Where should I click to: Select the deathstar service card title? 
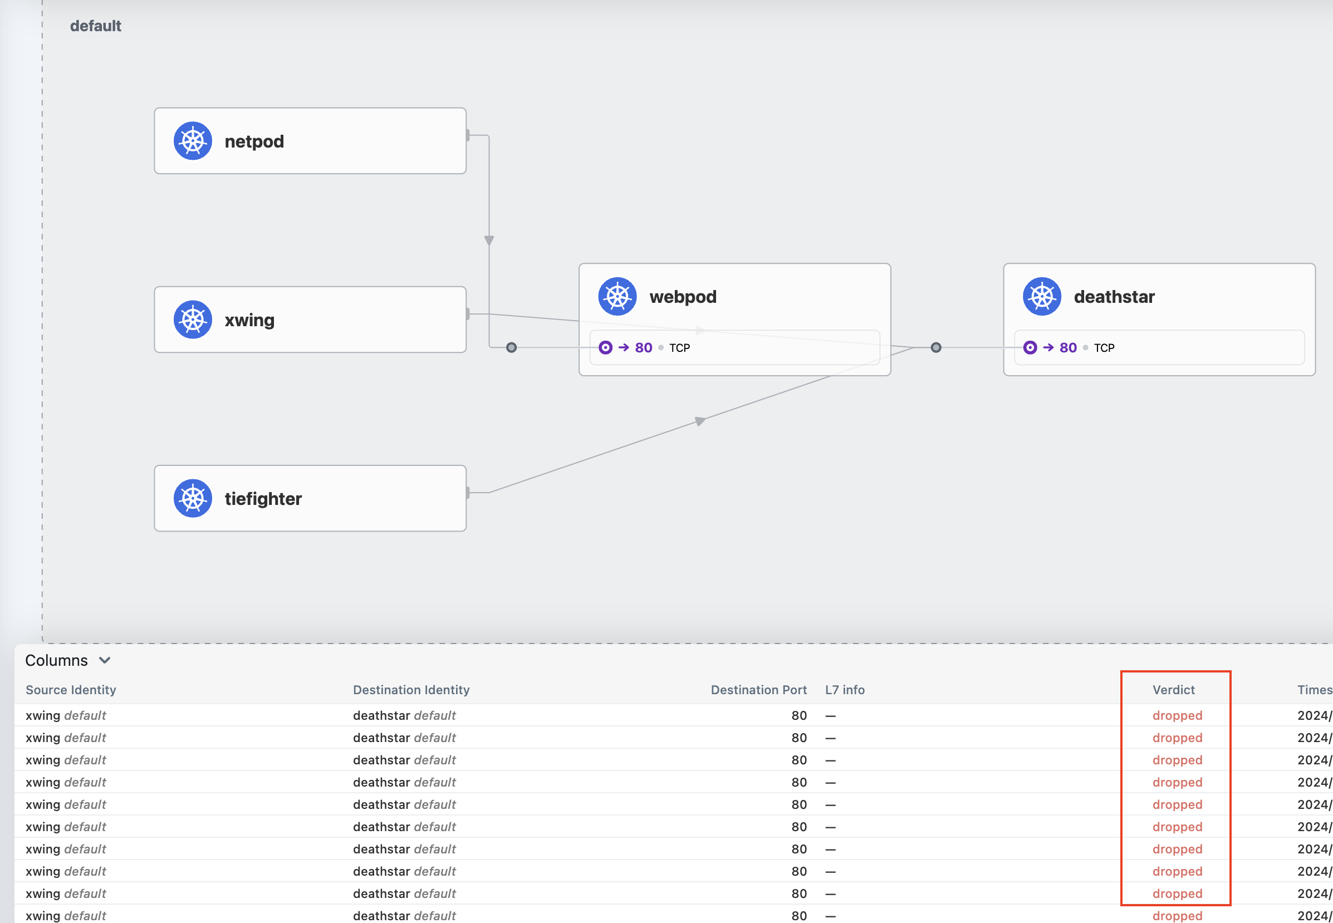click(1114, 297)
